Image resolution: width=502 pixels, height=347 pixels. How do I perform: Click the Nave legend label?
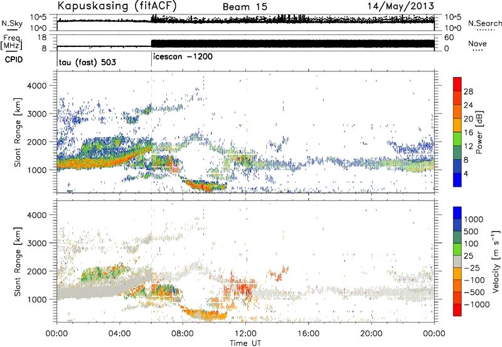[478, 44]
